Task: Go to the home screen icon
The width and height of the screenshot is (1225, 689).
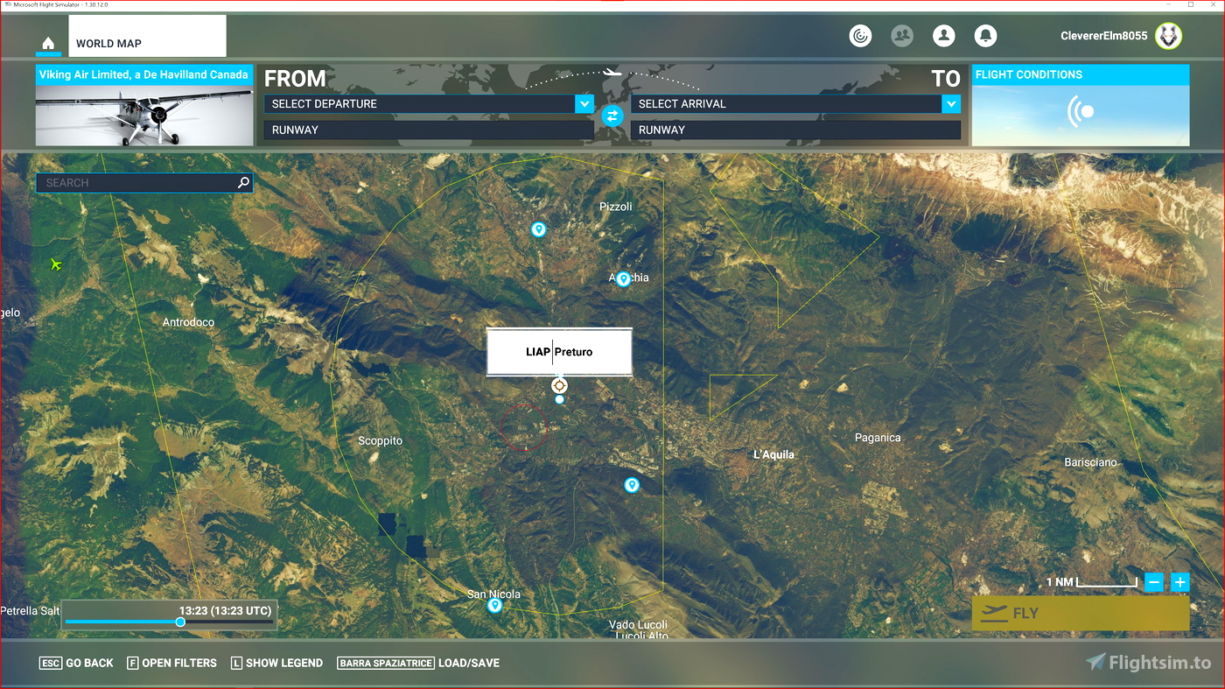Action: (x=48, y=44)
